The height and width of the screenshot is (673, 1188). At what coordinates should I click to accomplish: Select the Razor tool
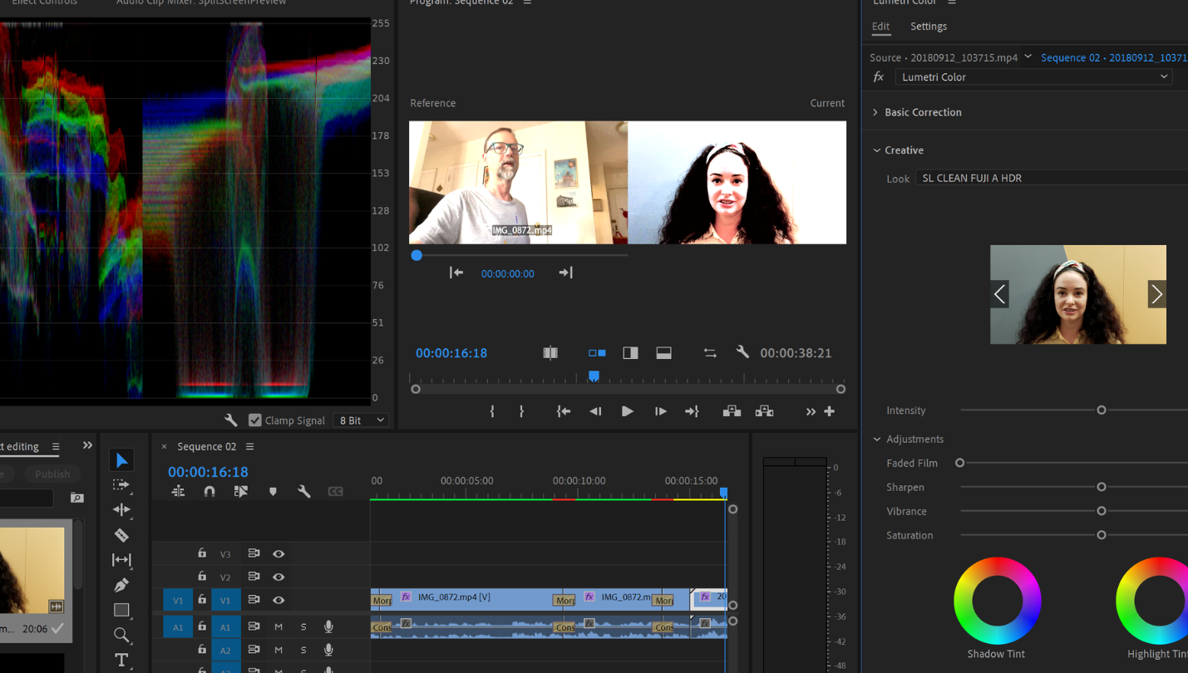(x=121, y=535)
